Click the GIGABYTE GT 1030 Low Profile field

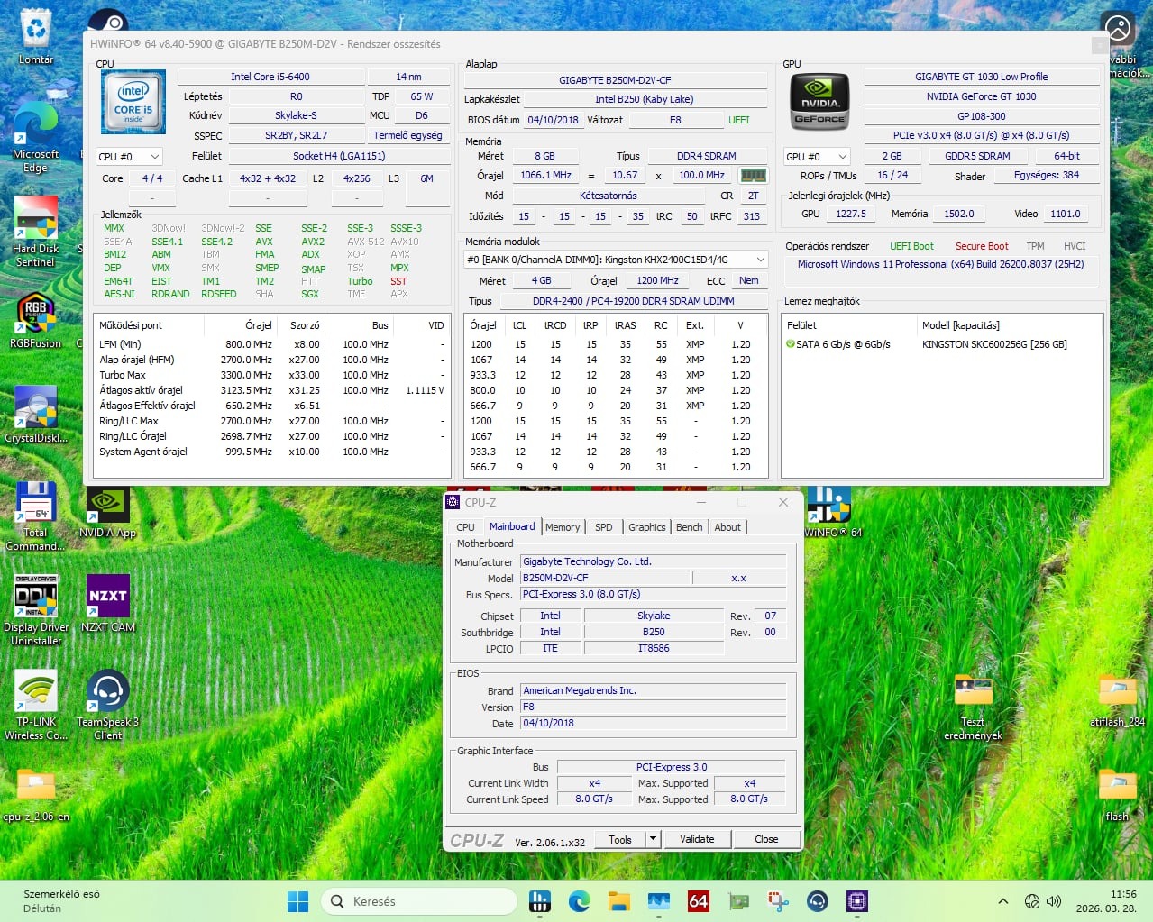click(981, 77)
